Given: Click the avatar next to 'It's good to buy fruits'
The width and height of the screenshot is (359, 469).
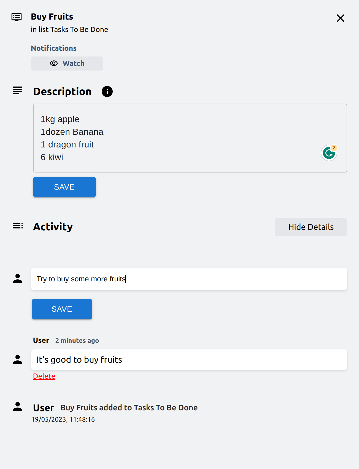Looking at the screenshot, I should point(18,360).
